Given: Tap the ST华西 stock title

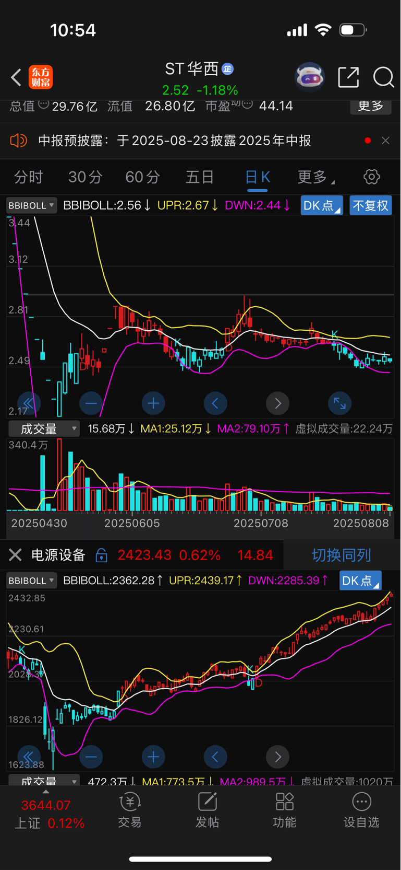Looking at the screenshot, I should [x=191, y=68].
